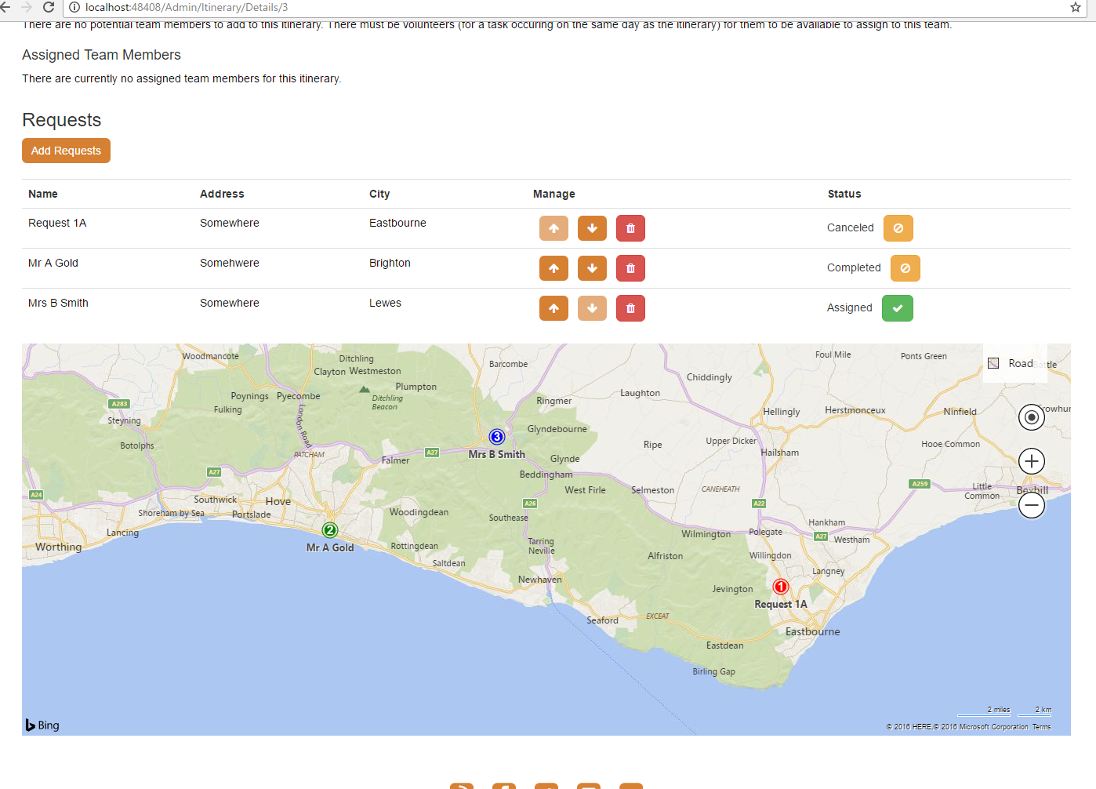Zoom in on the map

click(x=1031, y=461)
